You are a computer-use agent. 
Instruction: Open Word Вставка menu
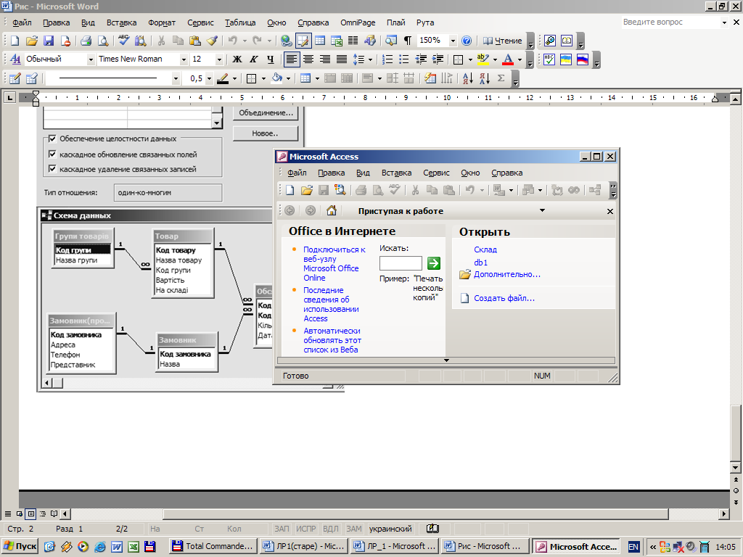[x=121, y=22]
